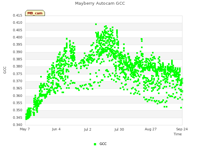
Task: Click the 0.340 y-axis value
Action: tap(18, 125)
